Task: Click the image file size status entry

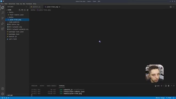Action: [x=169, y=98]
